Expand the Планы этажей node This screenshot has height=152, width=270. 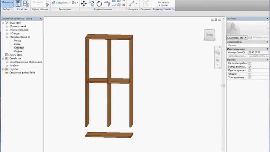pyautogui.click(x=7, y=27)
